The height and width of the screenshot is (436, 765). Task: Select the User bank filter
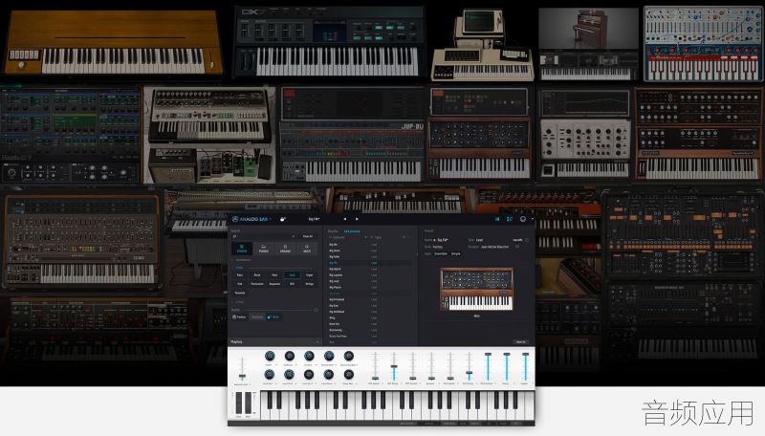(273, 317)
